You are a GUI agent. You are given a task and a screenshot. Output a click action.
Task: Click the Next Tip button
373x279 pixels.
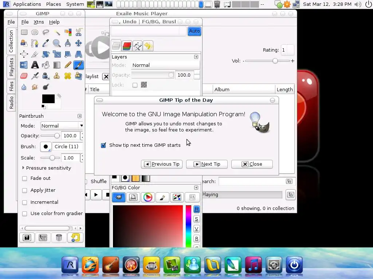tap(207, 164)
